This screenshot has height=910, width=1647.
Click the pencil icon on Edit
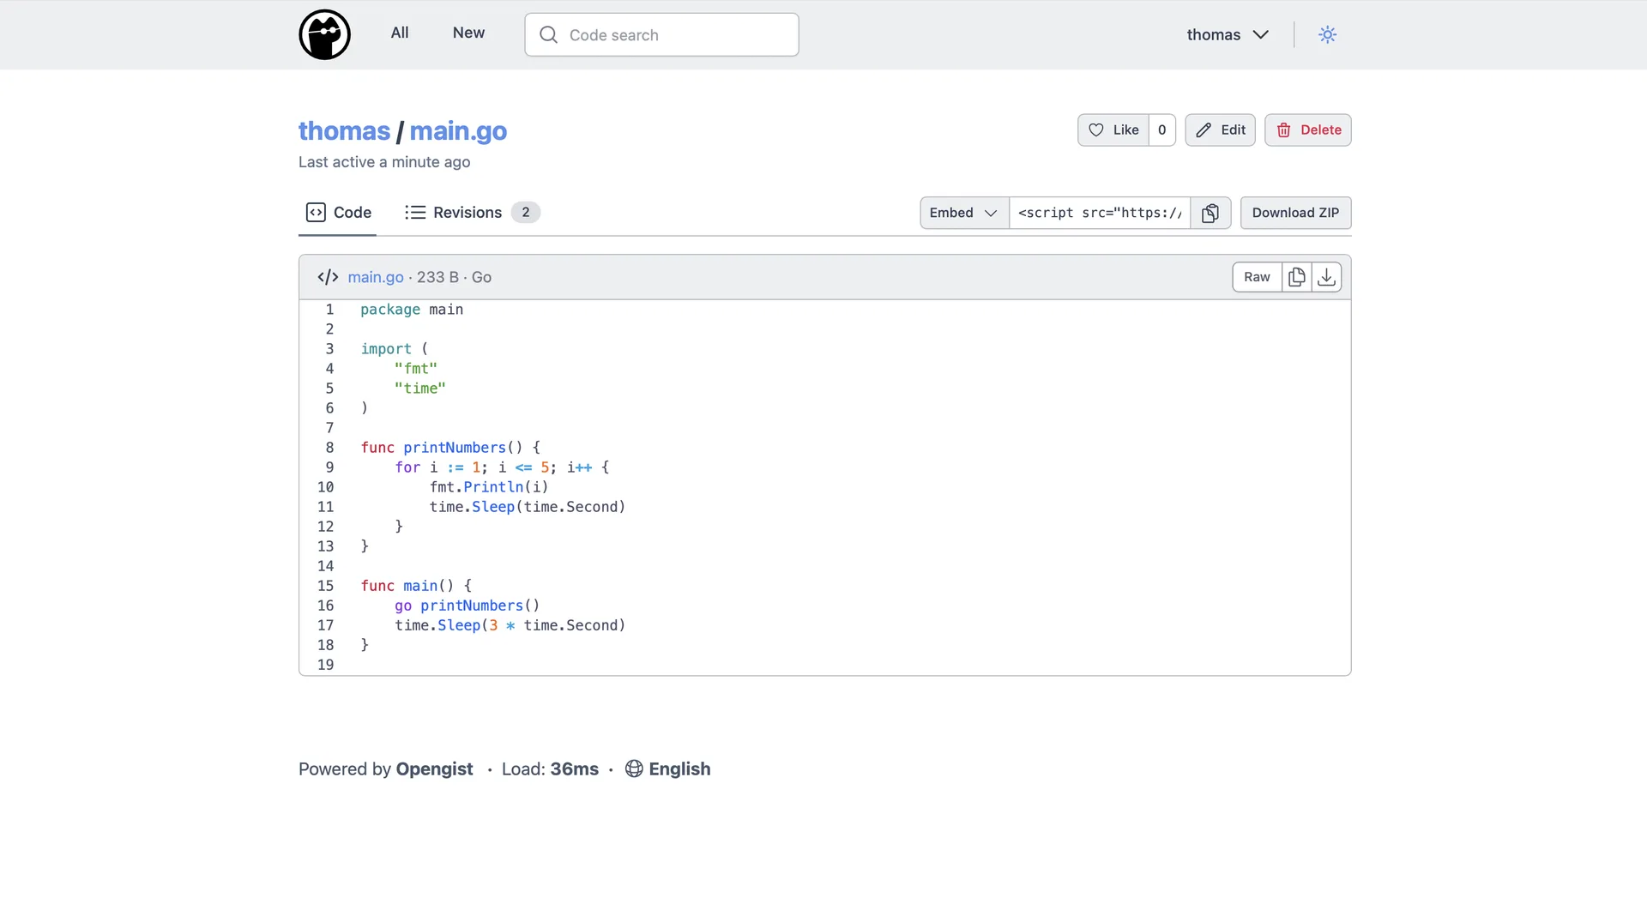coord(1204,130)
